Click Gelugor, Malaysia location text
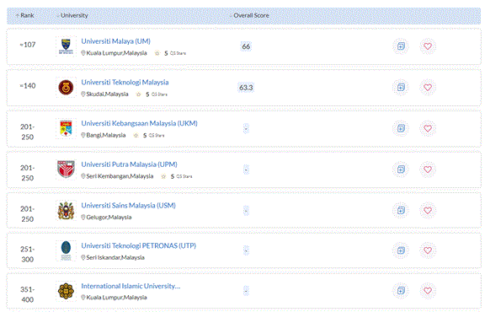Screen dimensions: 485x312 tap(109, 218)
